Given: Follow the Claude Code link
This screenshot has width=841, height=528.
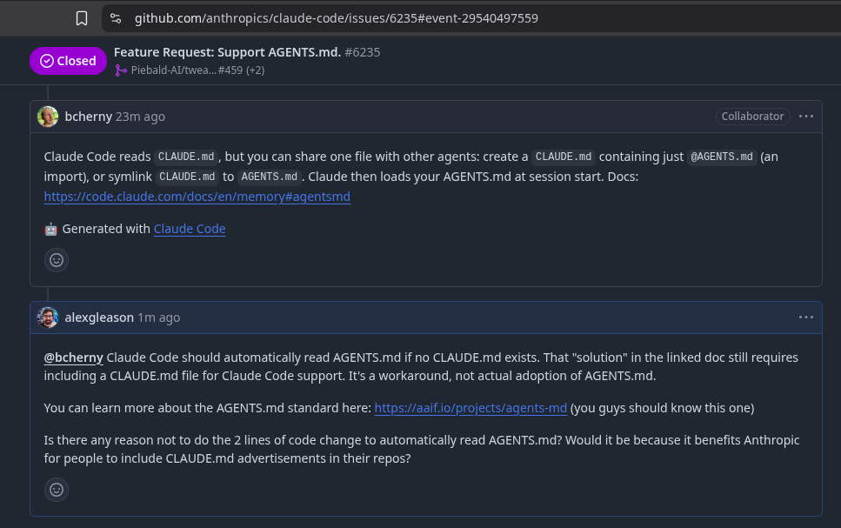Looking at the screenshot, I should tap(190, 229).
